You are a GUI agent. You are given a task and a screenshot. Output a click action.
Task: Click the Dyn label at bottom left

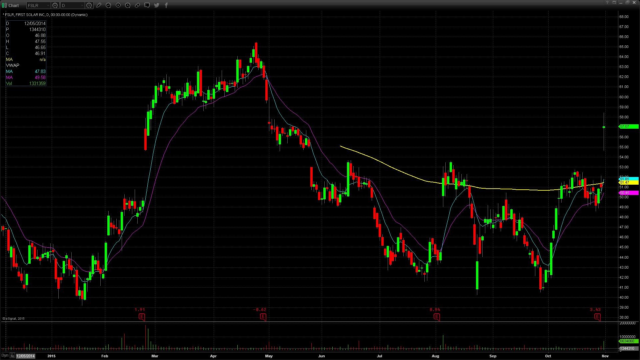(5, 356)
